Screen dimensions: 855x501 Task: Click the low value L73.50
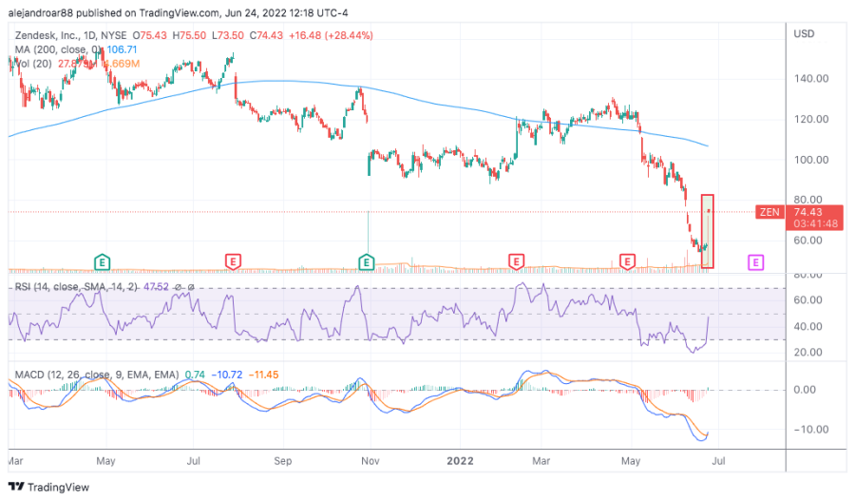click(x=228, y=35)
